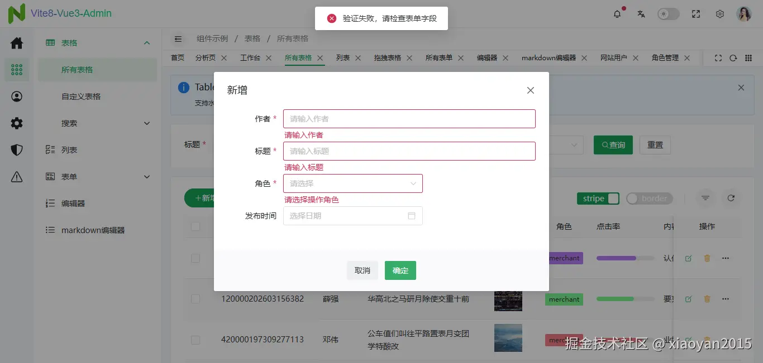763x363 pixels.
Task: Select the warning triangle icon in the sidebar
Action: (x=17, y=177)
